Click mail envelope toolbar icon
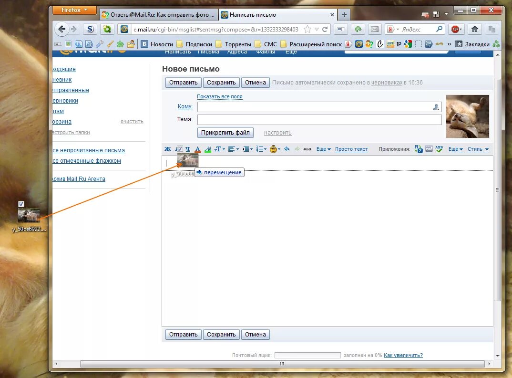The image size is (512, 378). click(x=375, y=29)
